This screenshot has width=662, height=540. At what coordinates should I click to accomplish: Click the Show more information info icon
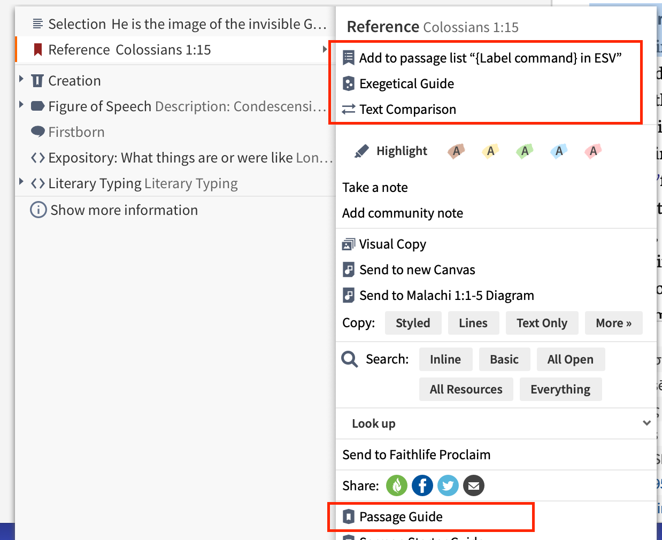point(38,210)
